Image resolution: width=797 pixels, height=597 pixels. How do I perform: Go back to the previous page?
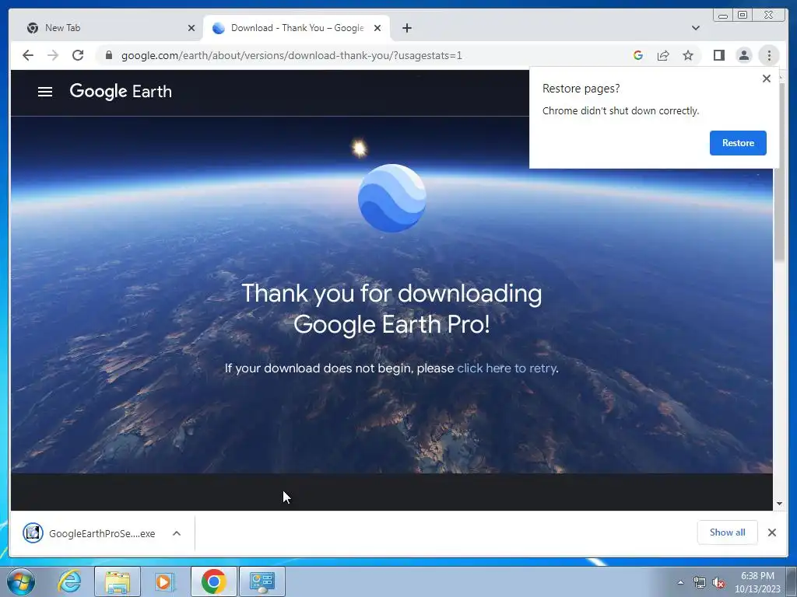click(x=28, y=55)
